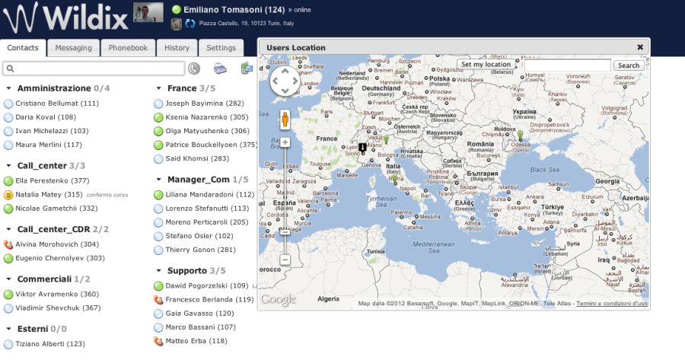The image size is (685, 360).
Task: Click Alvina Morohovich's on-call status icon
Action: tap(8, 244)
